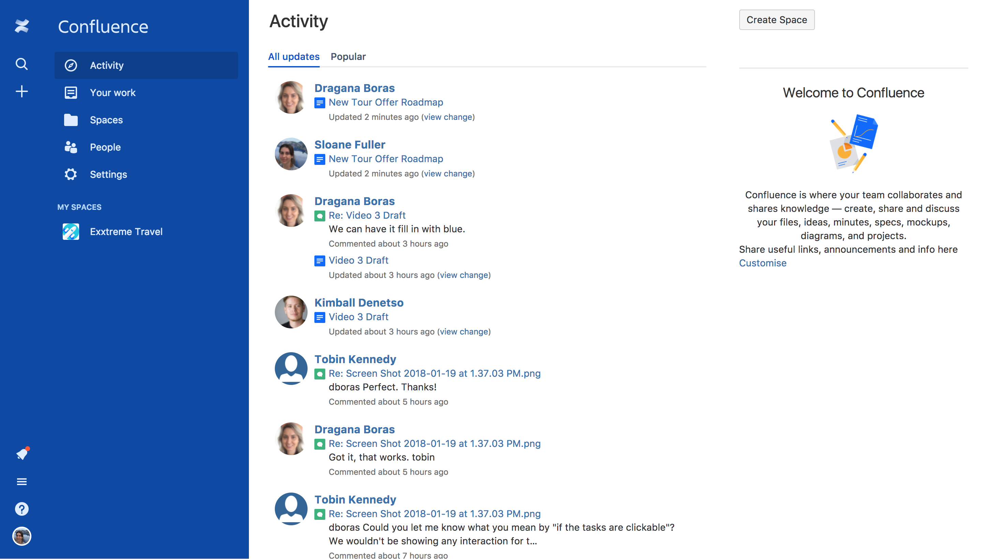Click the help question mark icon

(22, 509)
